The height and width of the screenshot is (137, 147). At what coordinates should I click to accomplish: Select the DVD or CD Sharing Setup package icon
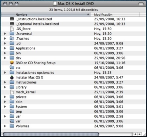[12, 63]
